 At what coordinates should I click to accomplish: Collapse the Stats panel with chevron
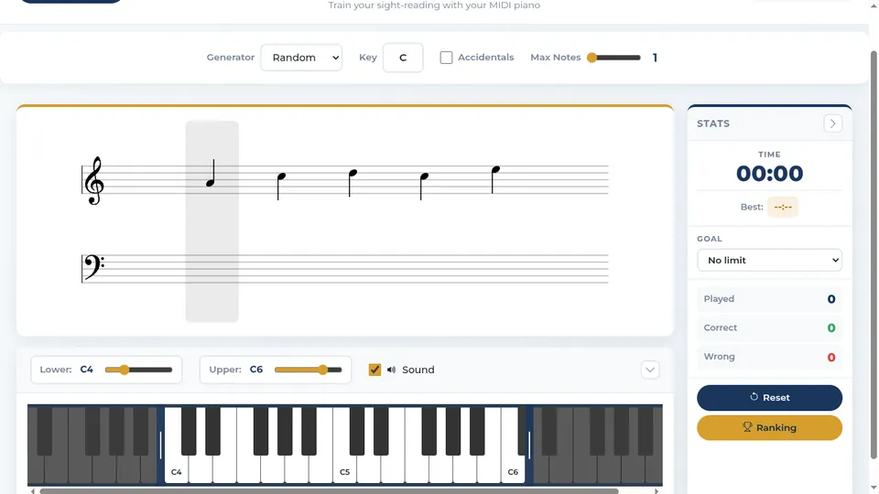pos(832,123)
